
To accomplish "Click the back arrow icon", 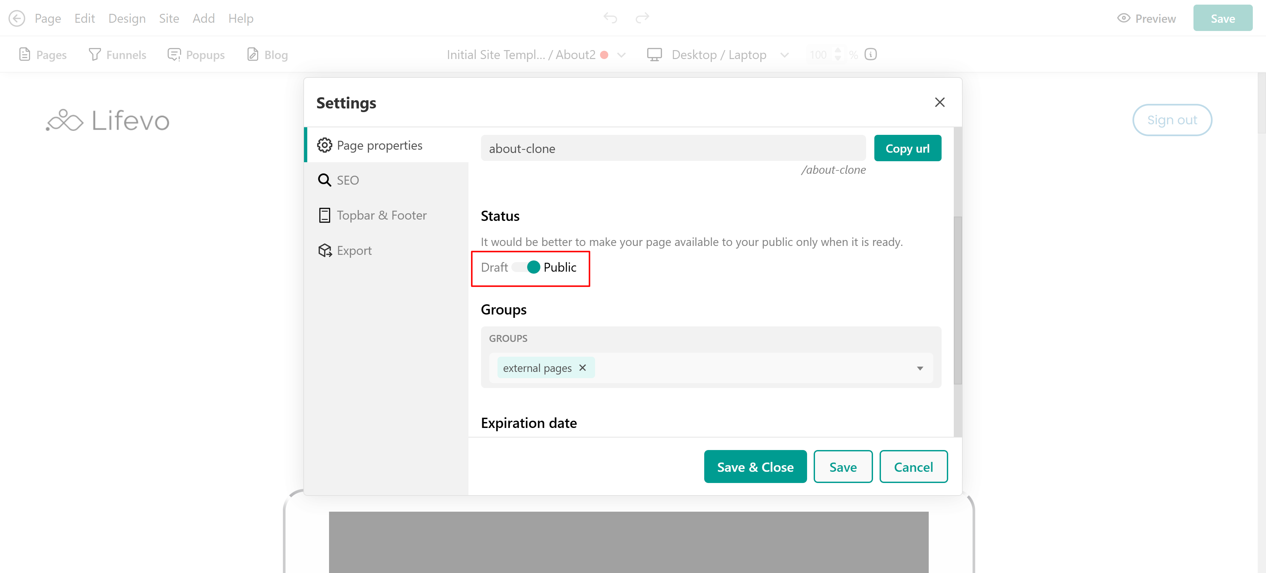I will click(x=17, y=18).
